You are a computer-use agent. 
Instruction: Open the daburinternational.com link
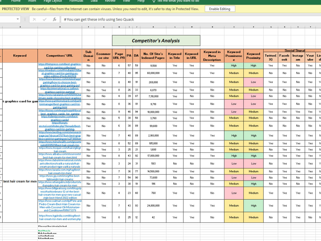(60, 164)
